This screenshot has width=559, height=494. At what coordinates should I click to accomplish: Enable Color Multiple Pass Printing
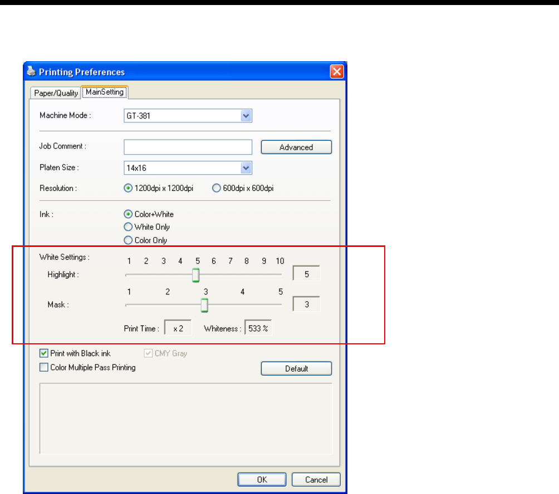[x=44, y=367]
